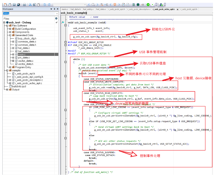Collapse the usb_test - Debug project node

pyautogui.click(x=4, y=22)
